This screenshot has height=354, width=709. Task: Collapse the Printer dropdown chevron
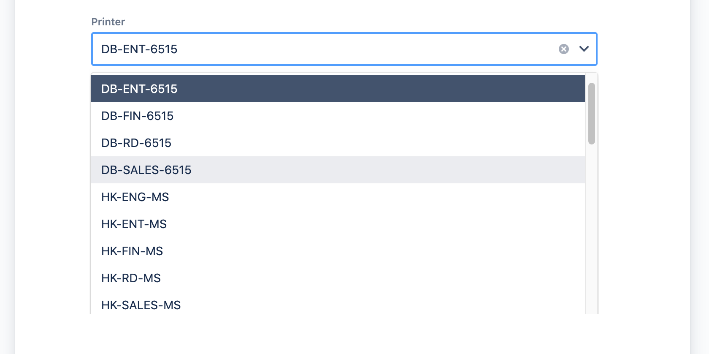[x=584, y=49]
